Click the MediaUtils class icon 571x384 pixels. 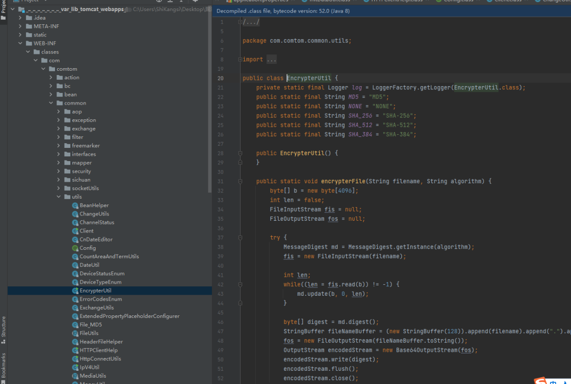(x=75, y=376)
